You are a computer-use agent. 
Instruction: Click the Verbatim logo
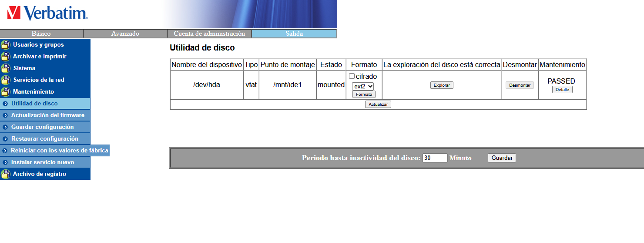[47, 13]
